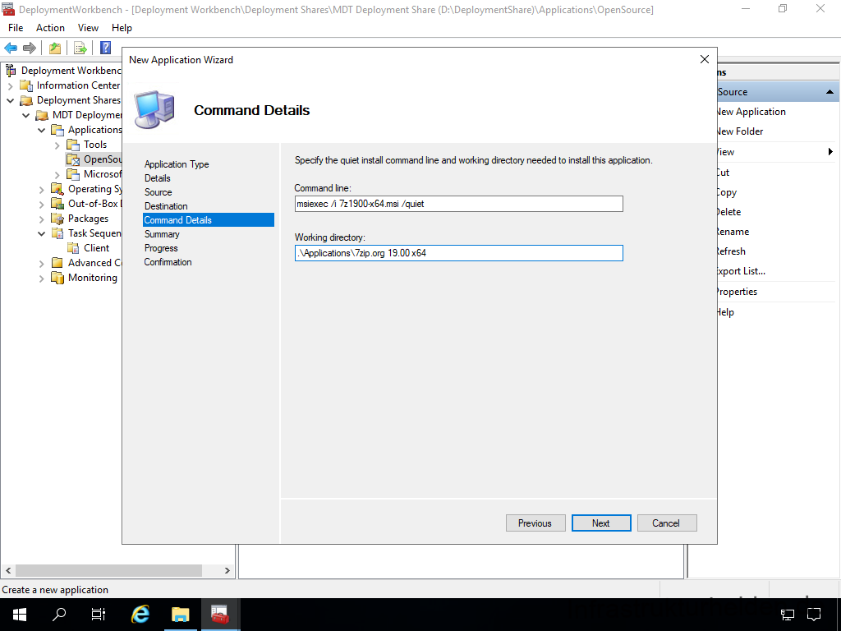Click the tree pane horizontal scrollbar
The width and height of the screenshot is (841, 631).
coord(108,570)
